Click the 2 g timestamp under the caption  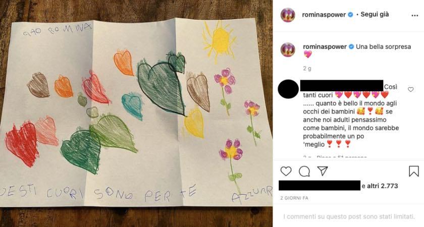[x=307, y=69]
